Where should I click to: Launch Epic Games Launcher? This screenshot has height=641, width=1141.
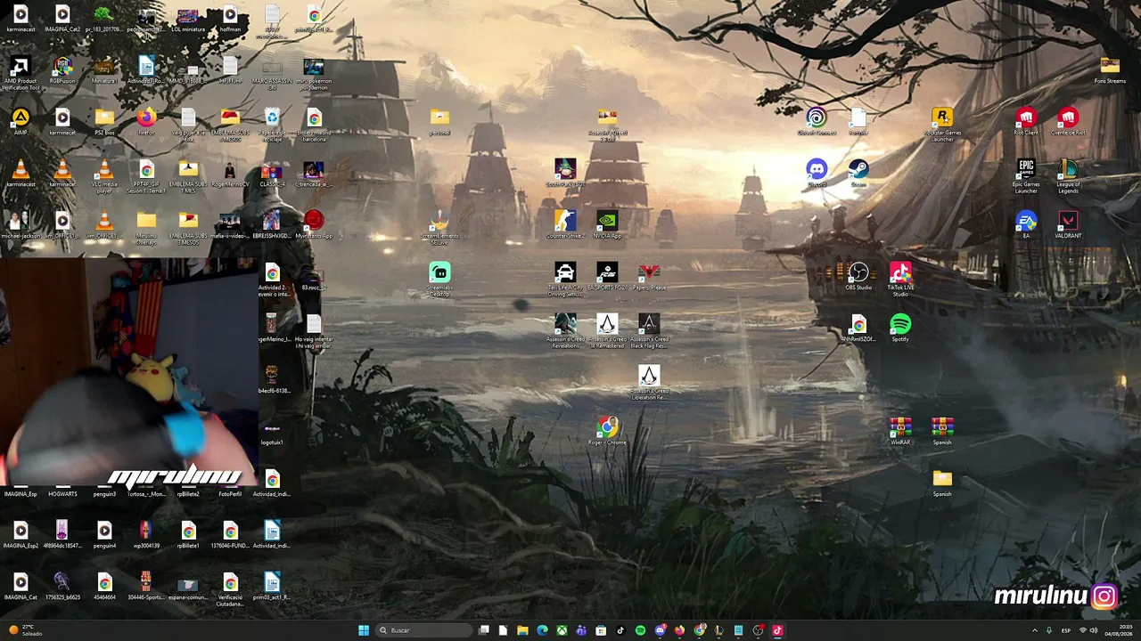coord(1026,175)
